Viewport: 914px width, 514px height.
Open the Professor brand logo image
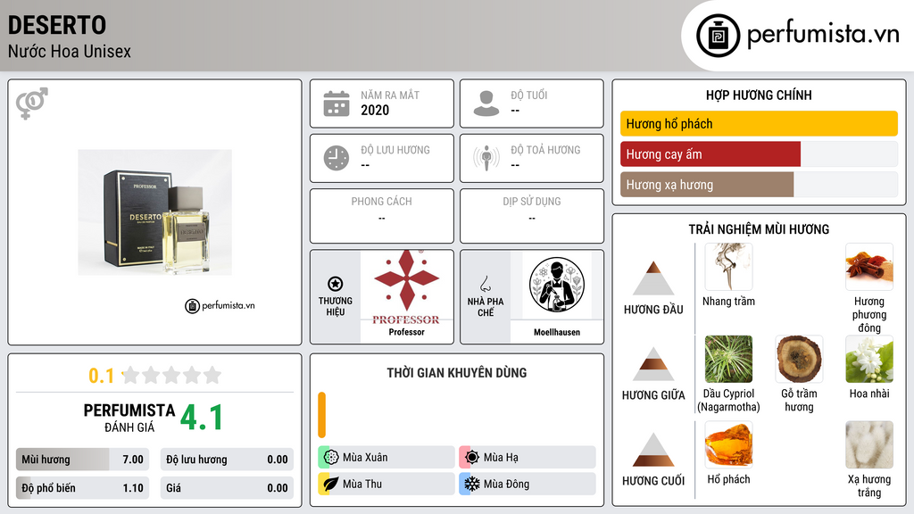tap(406, 288)
